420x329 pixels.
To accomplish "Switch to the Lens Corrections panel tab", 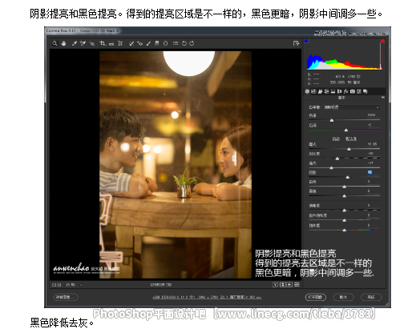I will [339, 91].
